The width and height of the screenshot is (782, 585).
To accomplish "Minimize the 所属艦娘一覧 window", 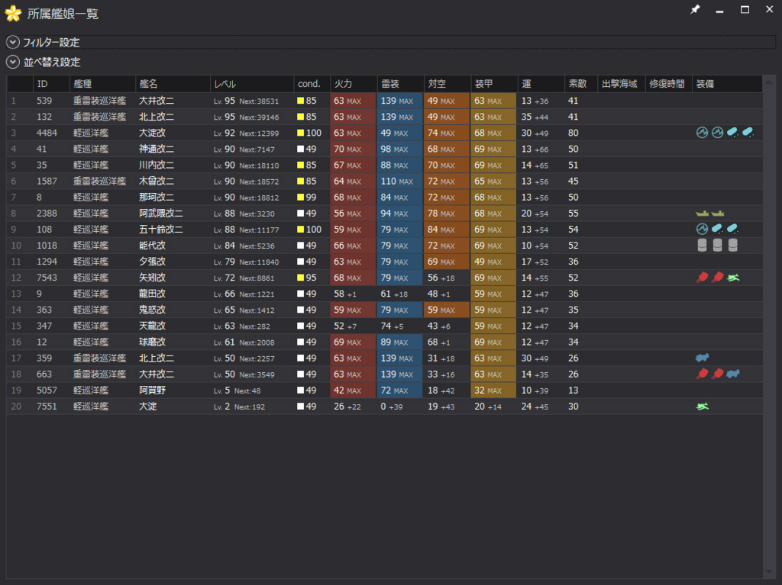I will (x=719, y=10).
